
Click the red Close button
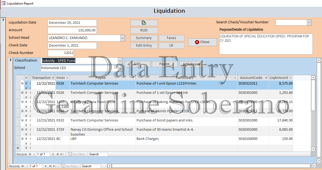pos(202,42)
